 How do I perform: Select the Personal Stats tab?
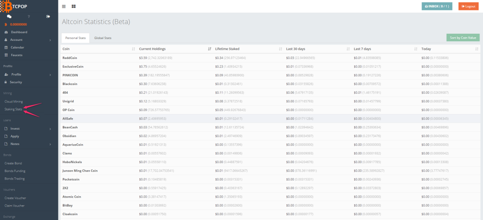click(75, 38)
